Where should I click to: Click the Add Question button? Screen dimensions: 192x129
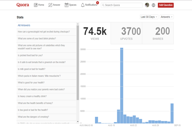click(x=166, y=5)
